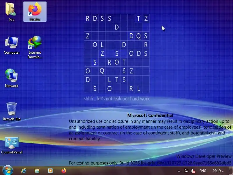Open Windows Media Player from taskbar
The height and width of the screenshot is (175, 233).
(50, 171)
